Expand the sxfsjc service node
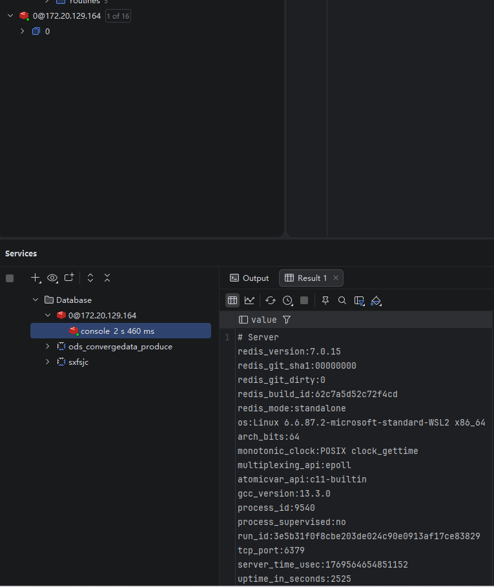494x587 pixels. pos(48,362)
